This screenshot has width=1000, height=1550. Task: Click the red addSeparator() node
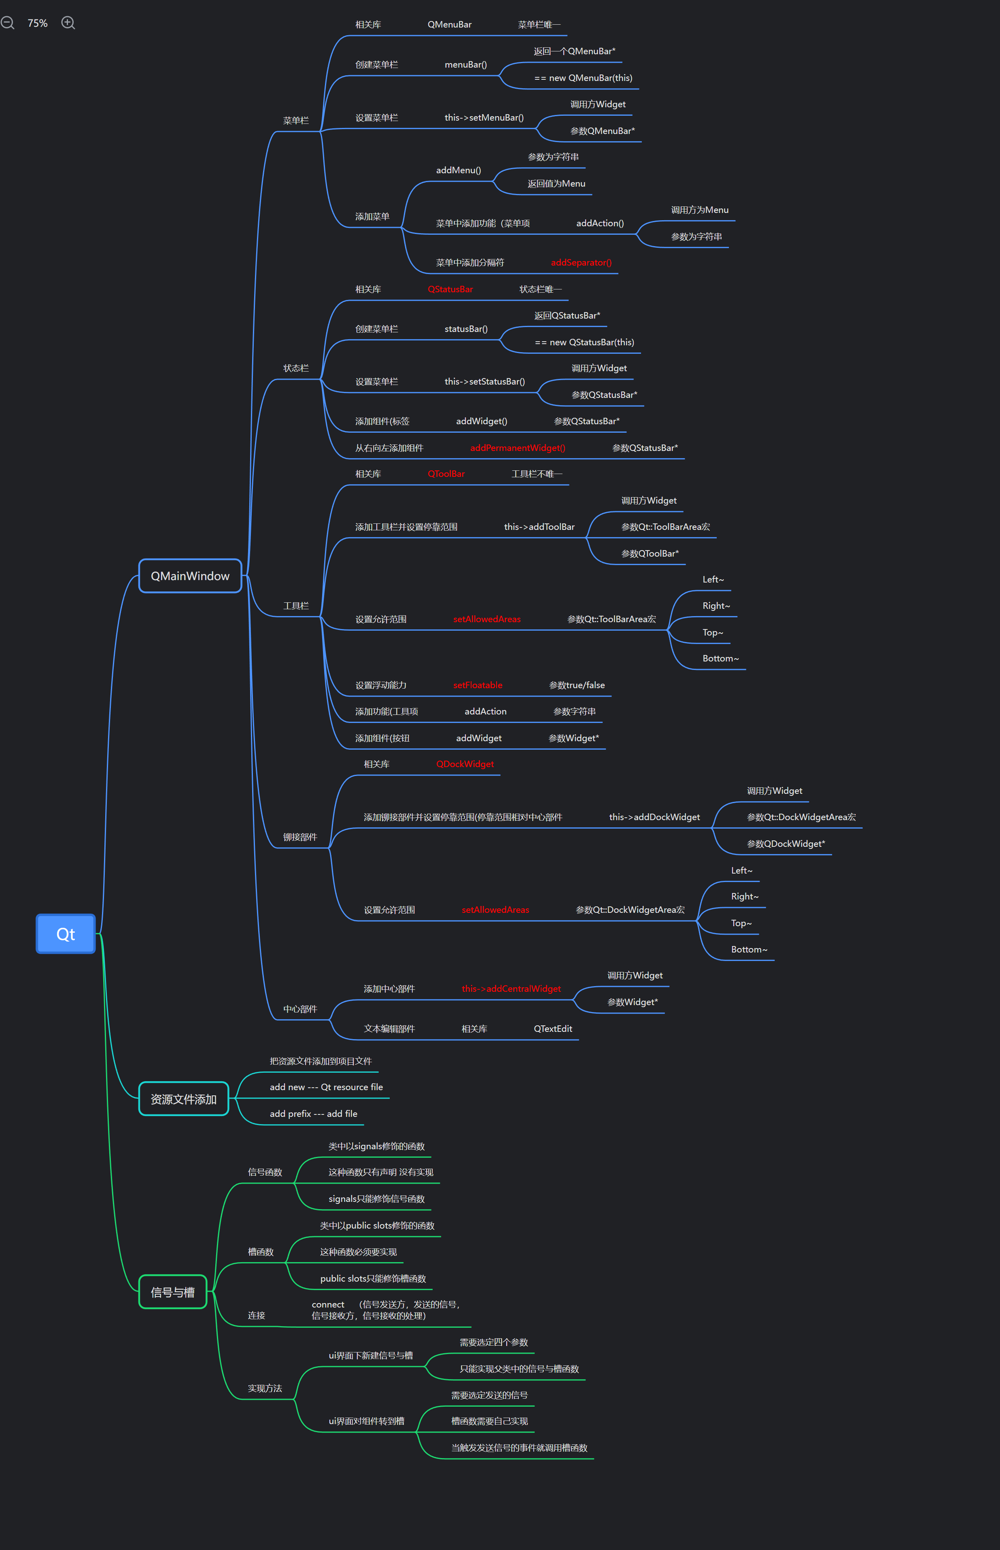coord(581,262)
